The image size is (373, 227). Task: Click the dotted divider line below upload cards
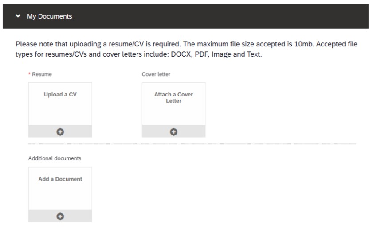pyautogui.click(x=192, y=144)
